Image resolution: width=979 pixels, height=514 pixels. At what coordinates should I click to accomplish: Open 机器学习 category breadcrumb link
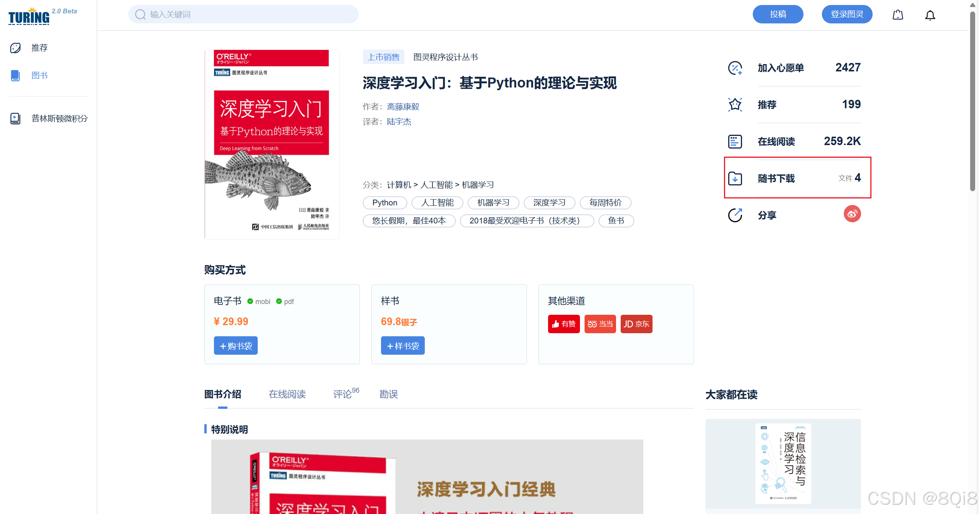click(477, 185)
